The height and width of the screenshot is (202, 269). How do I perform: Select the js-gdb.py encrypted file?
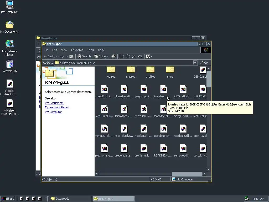144,91
